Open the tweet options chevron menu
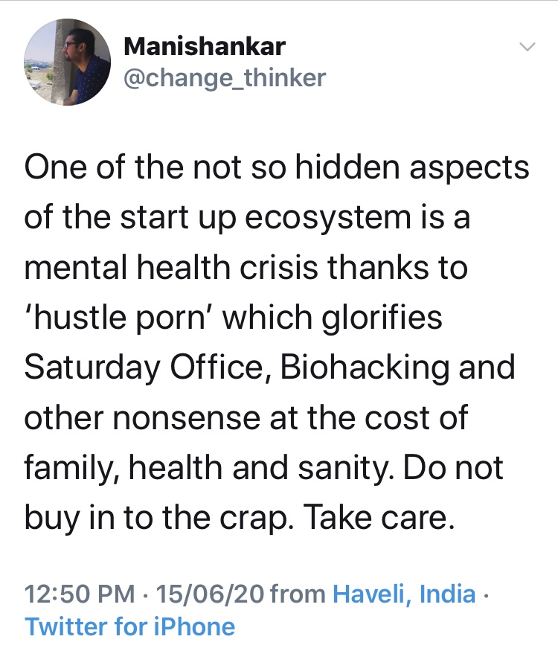 click(527, 48)
